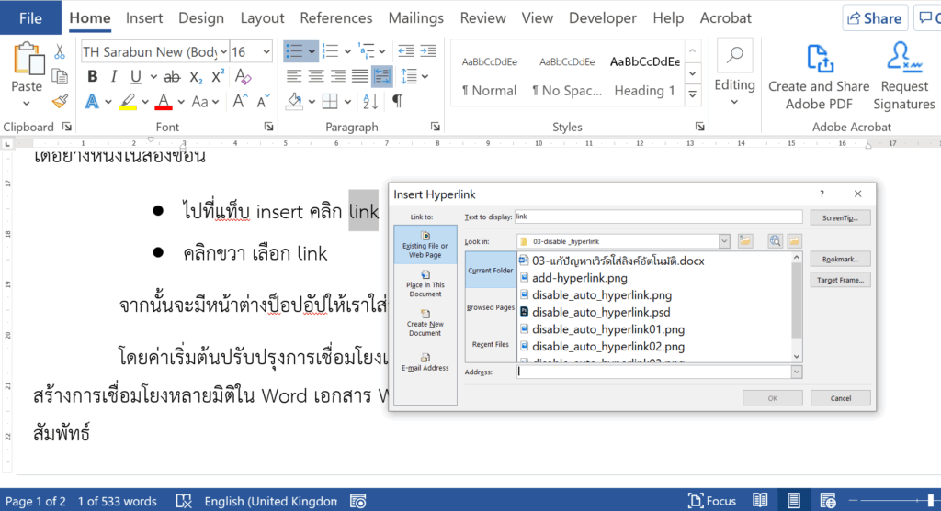This screenshot has height=511, width=941.
Task: Toggle Italic formatting
Action: click(114, 77)
